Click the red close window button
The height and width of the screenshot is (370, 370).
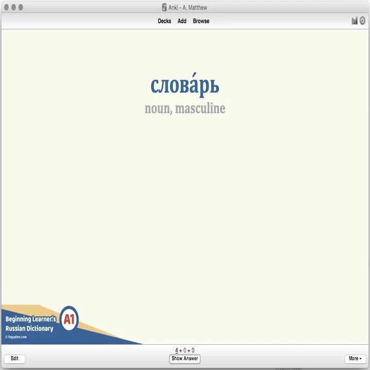coord(7,7)
